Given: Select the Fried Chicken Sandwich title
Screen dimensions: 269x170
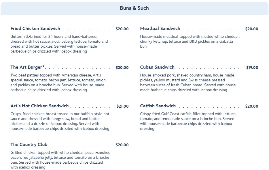Looking at the screenshot, I should click(35, 29).
